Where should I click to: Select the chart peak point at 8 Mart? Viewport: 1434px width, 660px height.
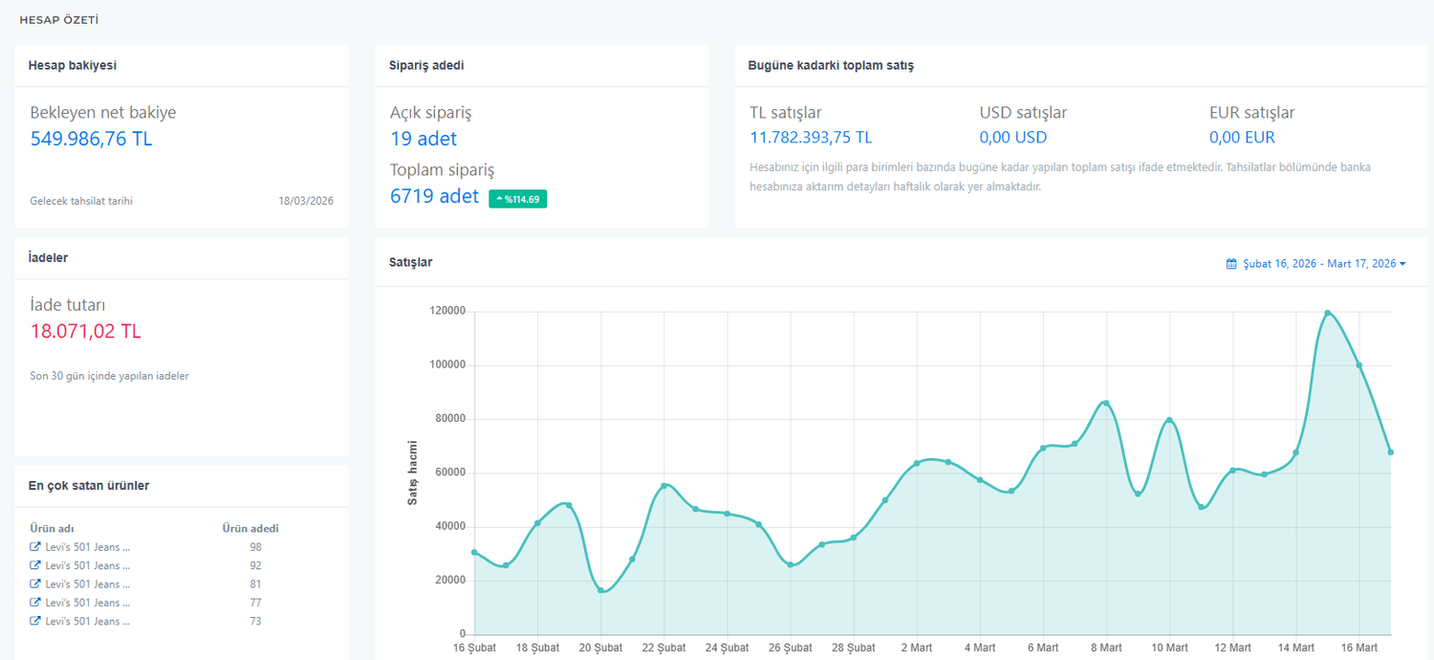[1106, 403]
